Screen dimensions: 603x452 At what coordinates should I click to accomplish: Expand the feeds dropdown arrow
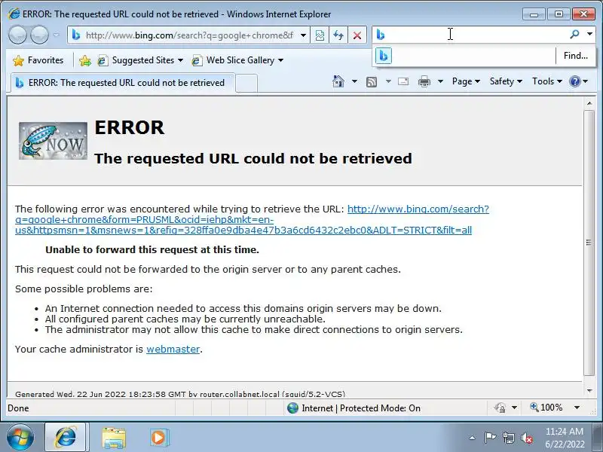coord(388,81)
